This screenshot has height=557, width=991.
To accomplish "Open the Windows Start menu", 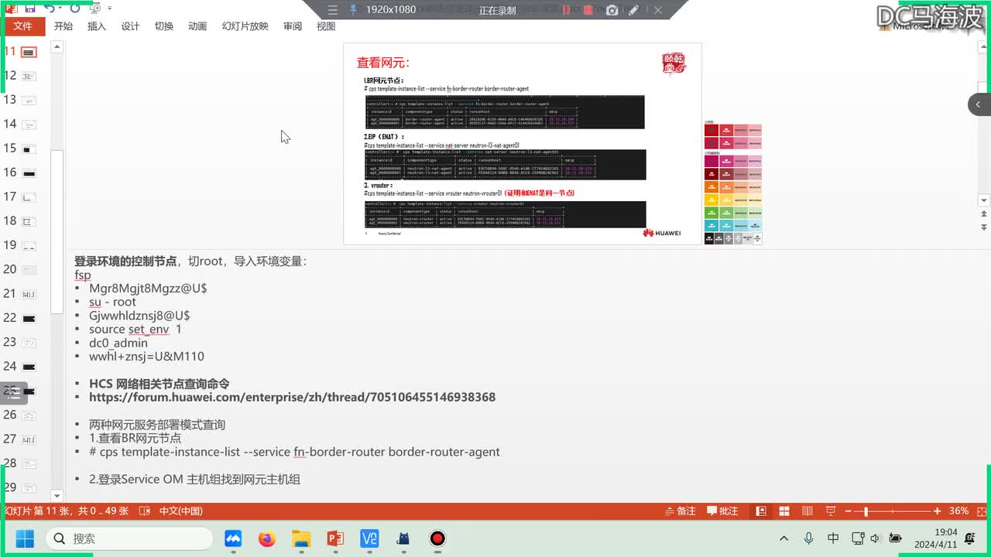I will coord(25,538).
